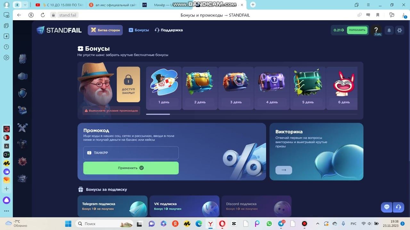Select the 3 день bonus chest
Screen dimensions: 410x230
click(236, 88)
